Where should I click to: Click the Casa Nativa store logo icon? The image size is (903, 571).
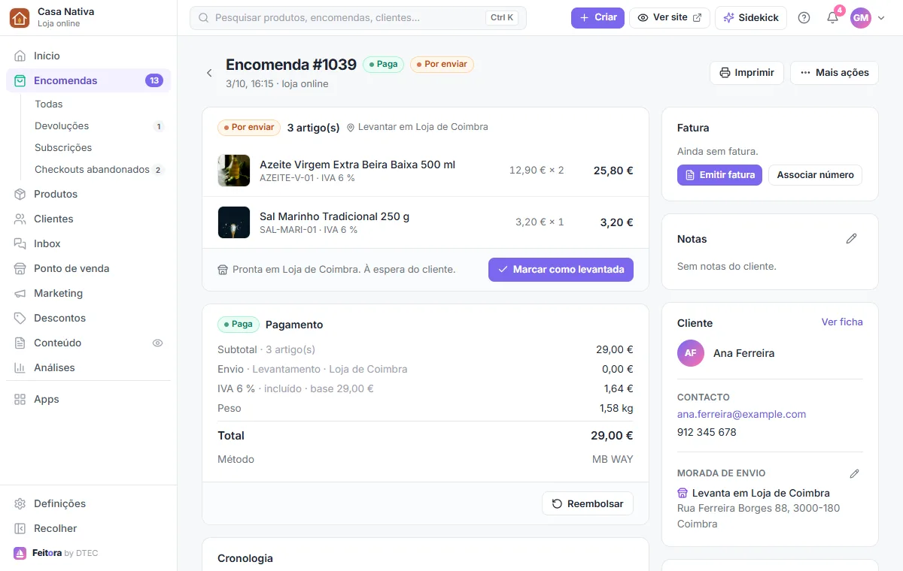tap(20, 17)
